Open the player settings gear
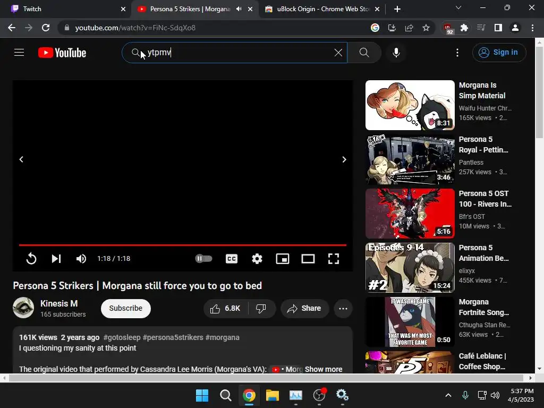This screenshot has width=544, height=408. click(257, 259)
